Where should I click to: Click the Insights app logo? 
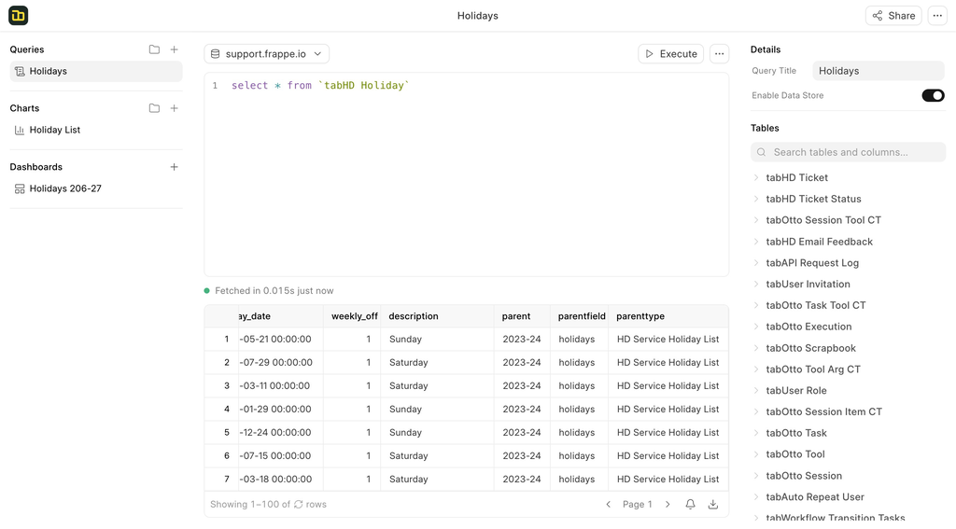(x=19, y=16)
